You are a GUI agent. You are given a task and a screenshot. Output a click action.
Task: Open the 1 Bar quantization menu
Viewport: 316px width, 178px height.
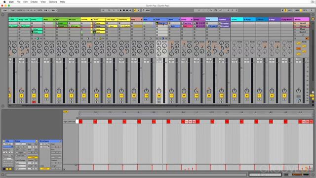tap(54, 10)
